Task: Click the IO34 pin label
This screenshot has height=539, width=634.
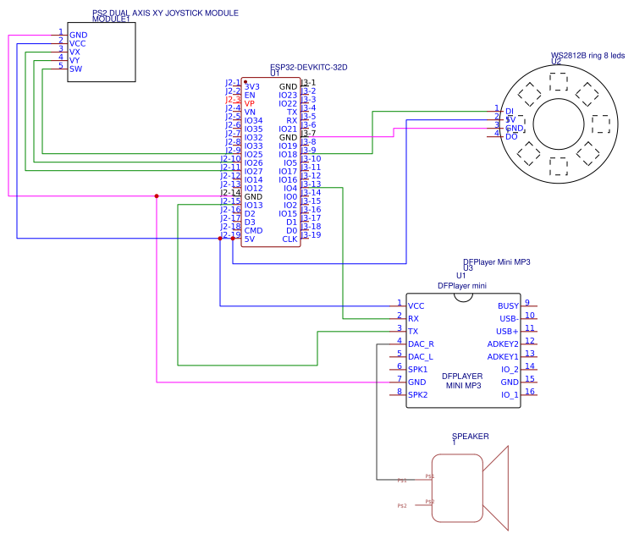Action: point(253,121)
